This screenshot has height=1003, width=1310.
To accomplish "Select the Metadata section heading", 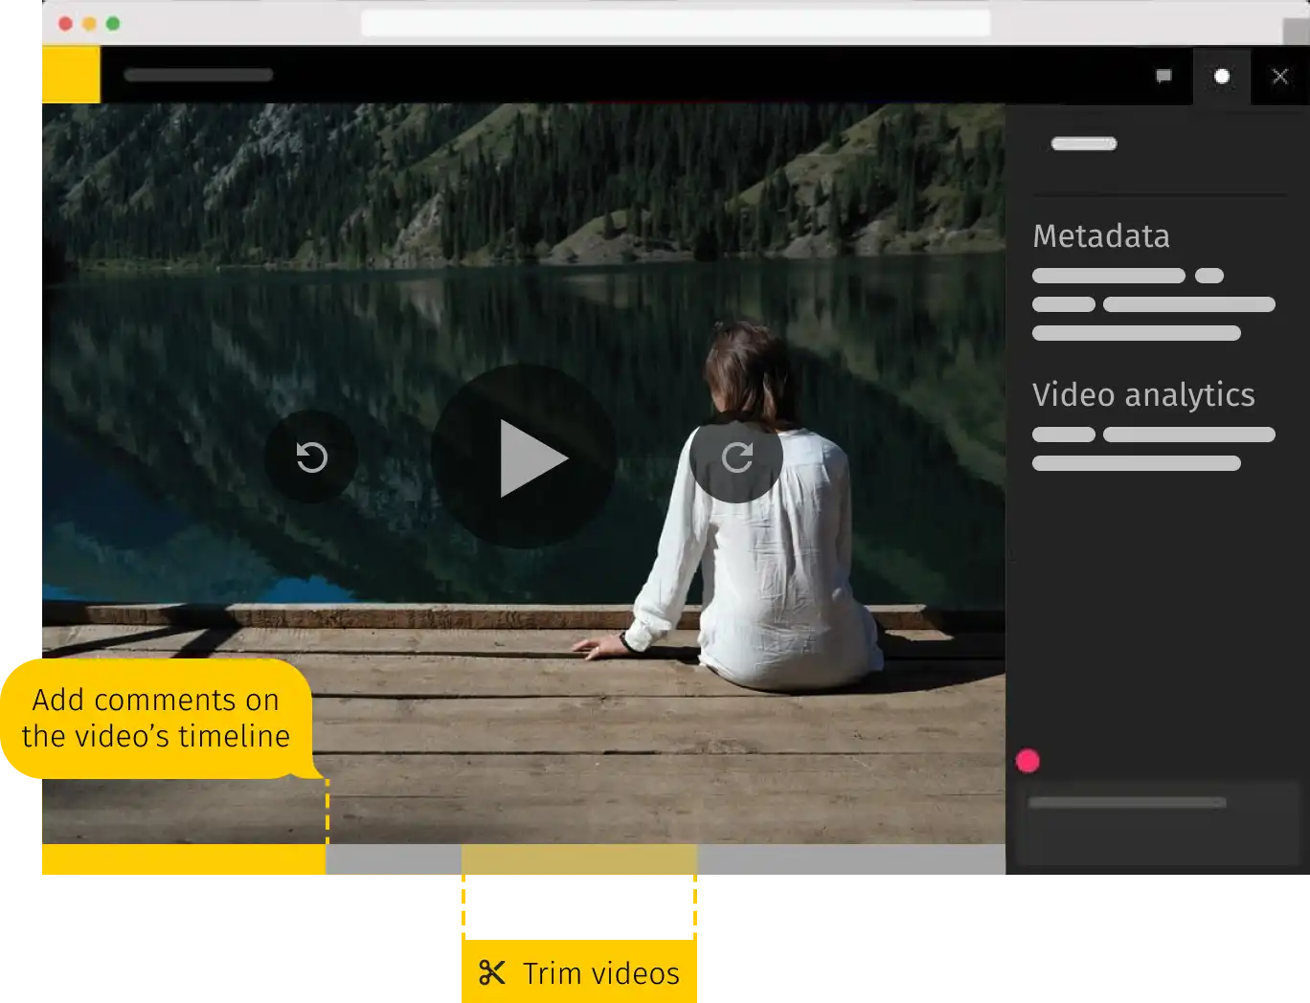I will (1101, 236).
